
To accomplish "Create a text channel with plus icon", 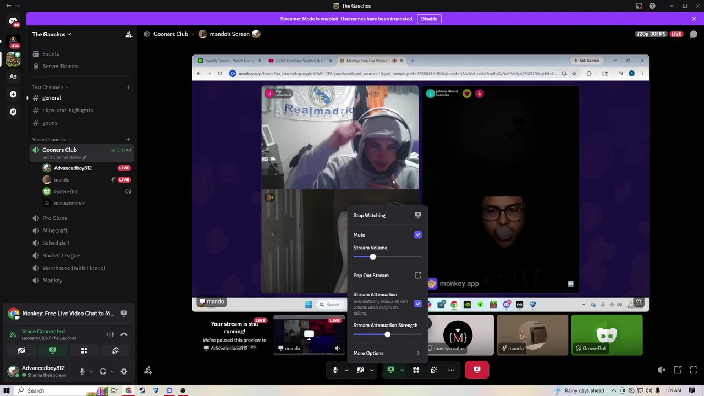I will (128, 87).
